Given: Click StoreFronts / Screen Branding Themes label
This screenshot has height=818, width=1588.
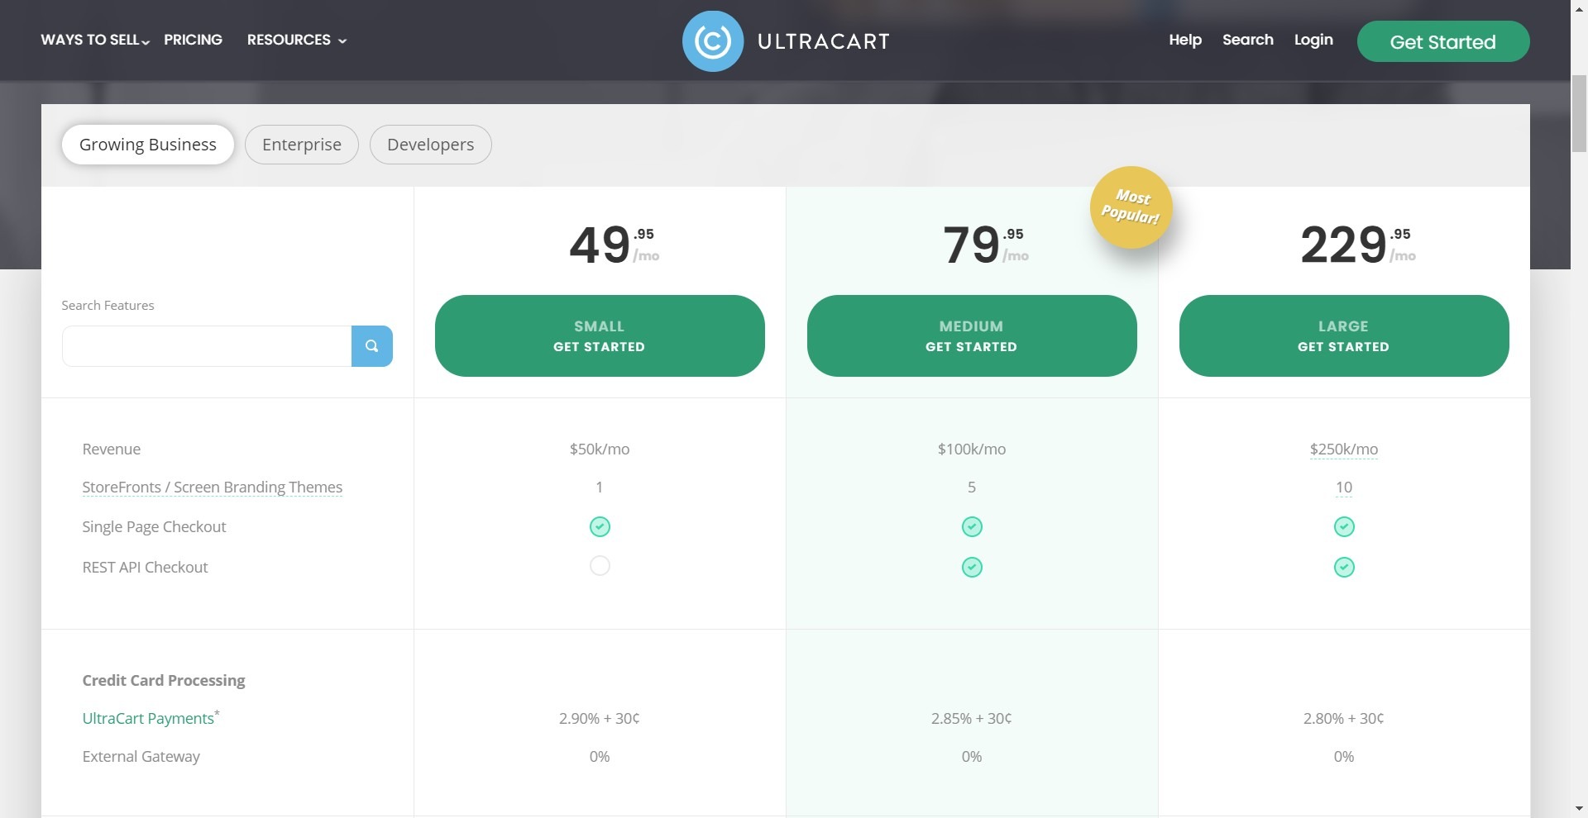Looking at the screenshot, I should tap(213, 487).
